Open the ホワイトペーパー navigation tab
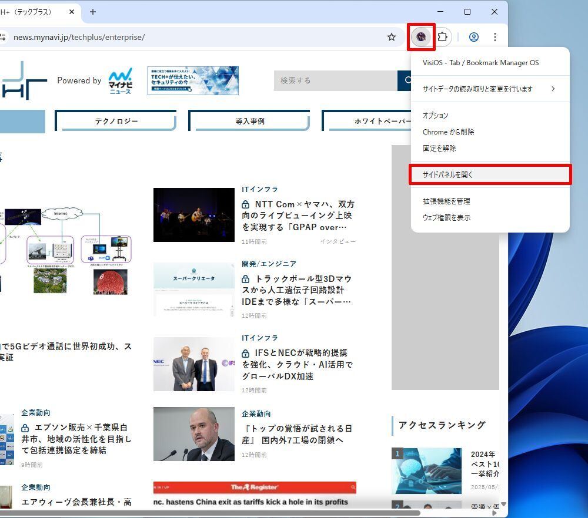Screen dimensions: 588x518 367,121
